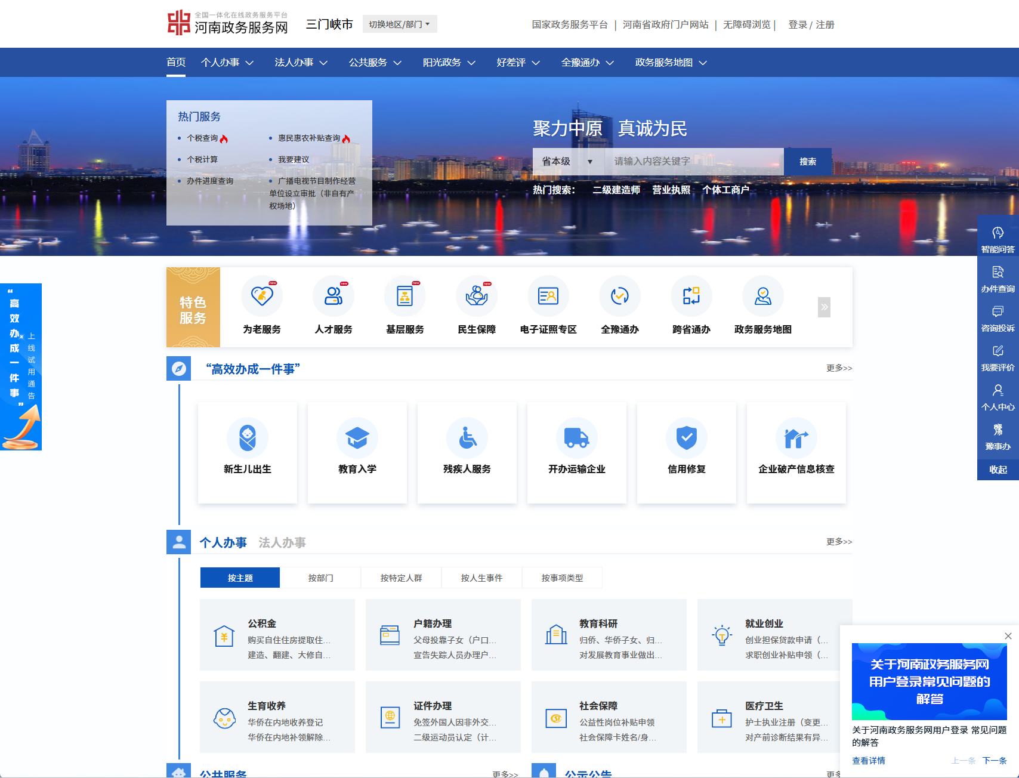The height and width of the screenshot is (778, 1019).
Task: Open 我要评价 in the right sidebar
Action: tap(998, 358)
